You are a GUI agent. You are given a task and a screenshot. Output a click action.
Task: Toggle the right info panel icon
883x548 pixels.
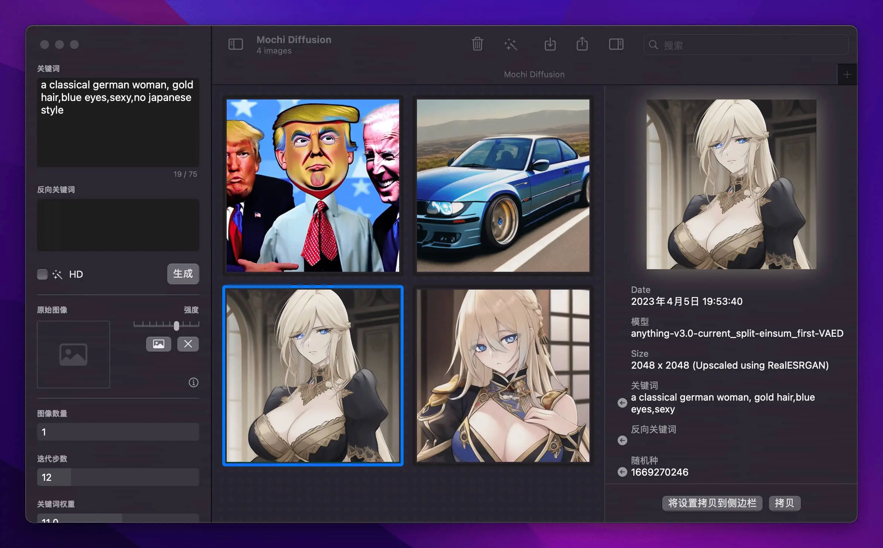(616, 45)
